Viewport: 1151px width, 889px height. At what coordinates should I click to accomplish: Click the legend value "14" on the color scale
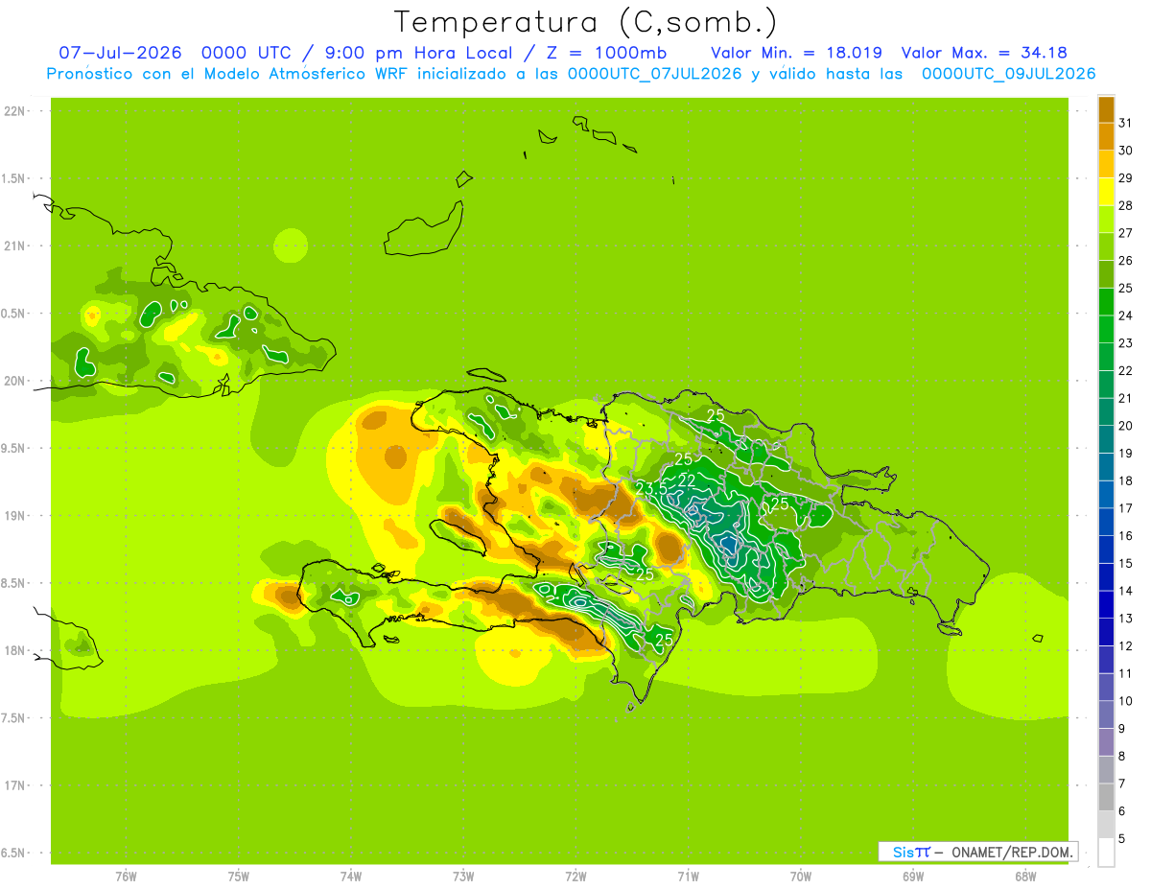tap(1125, 591)
